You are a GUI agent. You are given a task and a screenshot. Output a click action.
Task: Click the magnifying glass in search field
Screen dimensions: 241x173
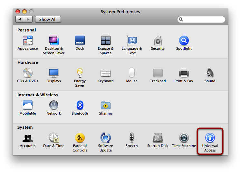click(181, 19)
